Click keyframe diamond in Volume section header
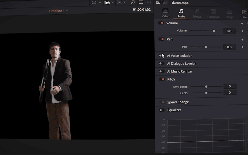 click(242, 24)
